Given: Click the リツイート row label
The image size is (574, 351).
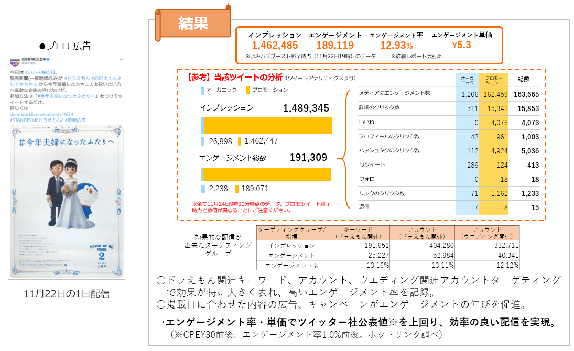Looking at the screenshot, I should click(372, 164).
